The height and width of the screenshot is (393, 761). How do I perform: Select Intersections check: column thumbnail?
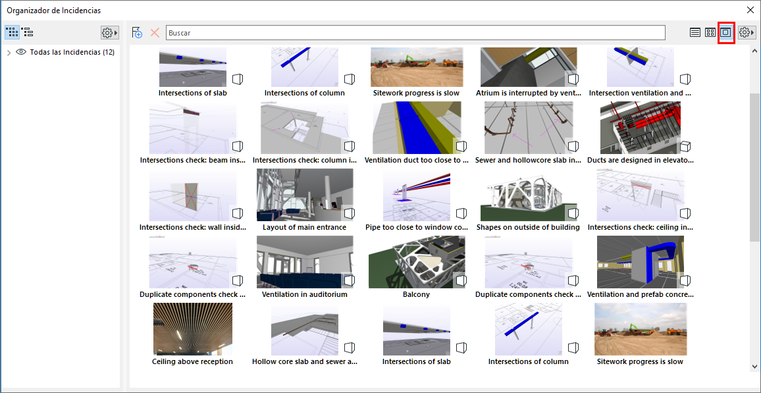coord(305,128)
